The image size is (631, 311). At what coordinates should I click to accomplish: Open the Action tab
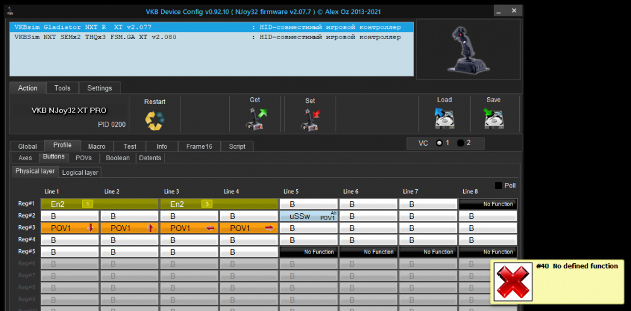tap(28, 88)
